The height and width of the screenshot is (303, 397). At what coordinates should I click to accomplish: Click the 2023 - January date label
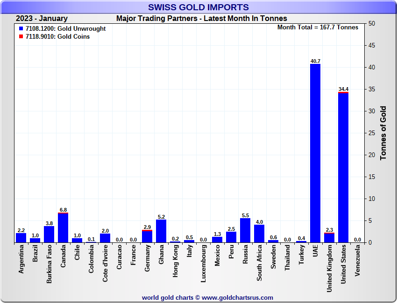42,19
